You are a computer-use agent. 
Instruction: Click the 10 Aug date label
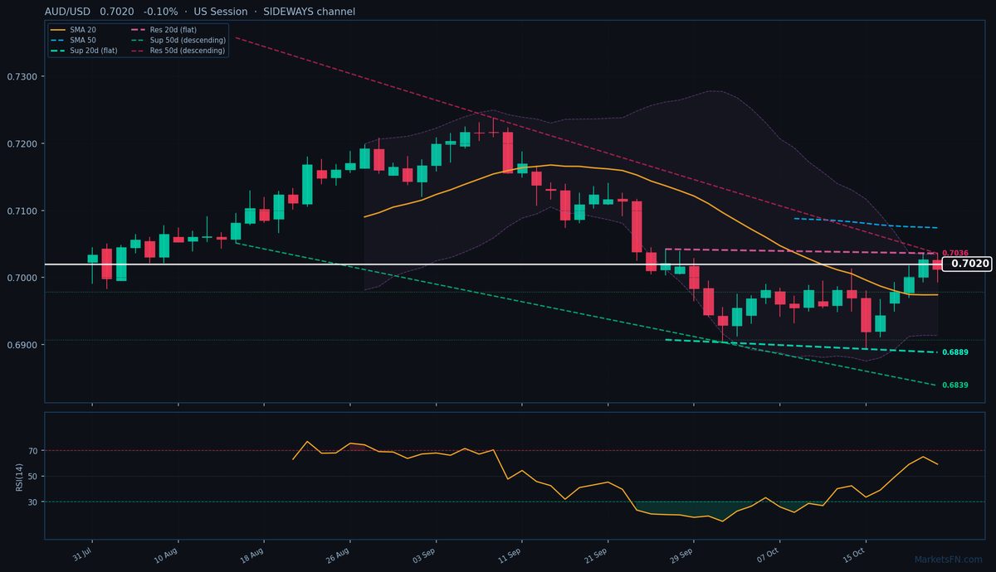pyautogui.click(x=166, y=554)
